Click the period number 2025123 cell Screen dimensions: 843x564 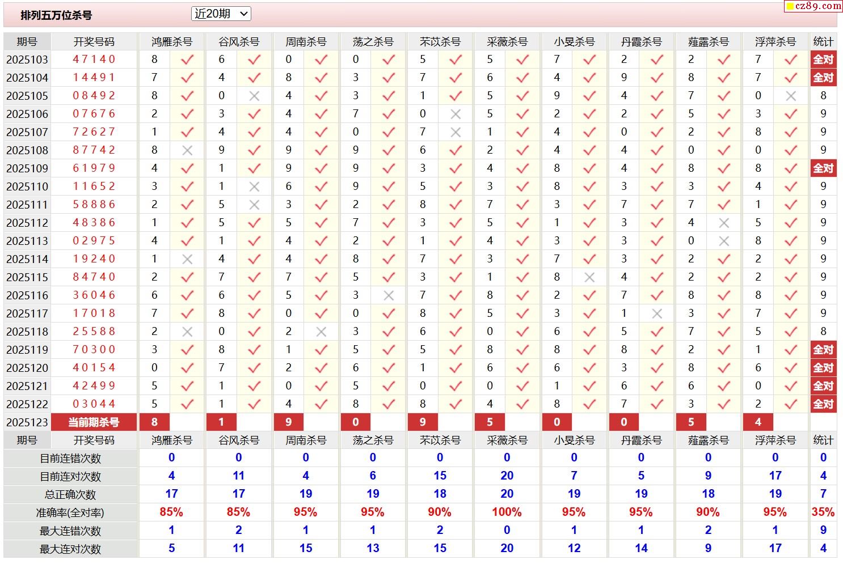[x=27, y=422]
